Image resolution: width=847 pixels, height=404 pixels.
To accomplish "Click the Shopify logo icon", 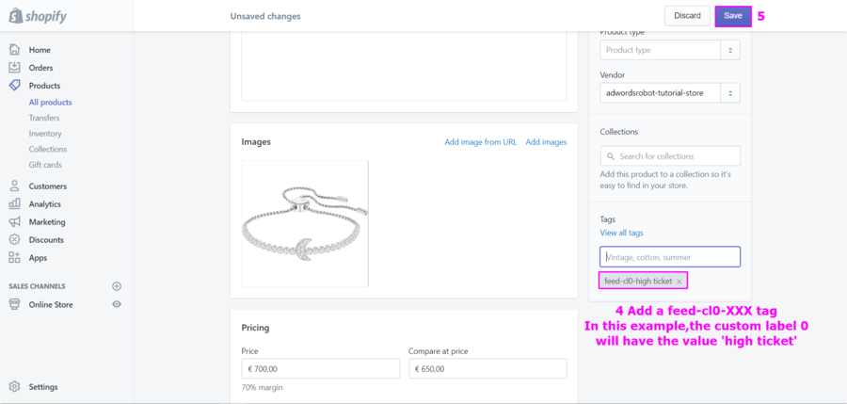I will [17, 16].
